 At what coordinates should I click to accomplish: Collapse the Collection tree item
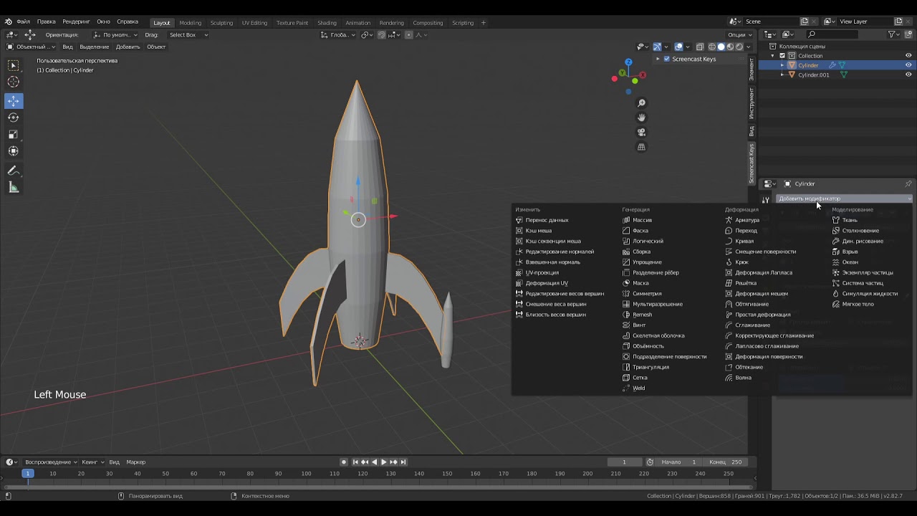[x=773, y=56]
